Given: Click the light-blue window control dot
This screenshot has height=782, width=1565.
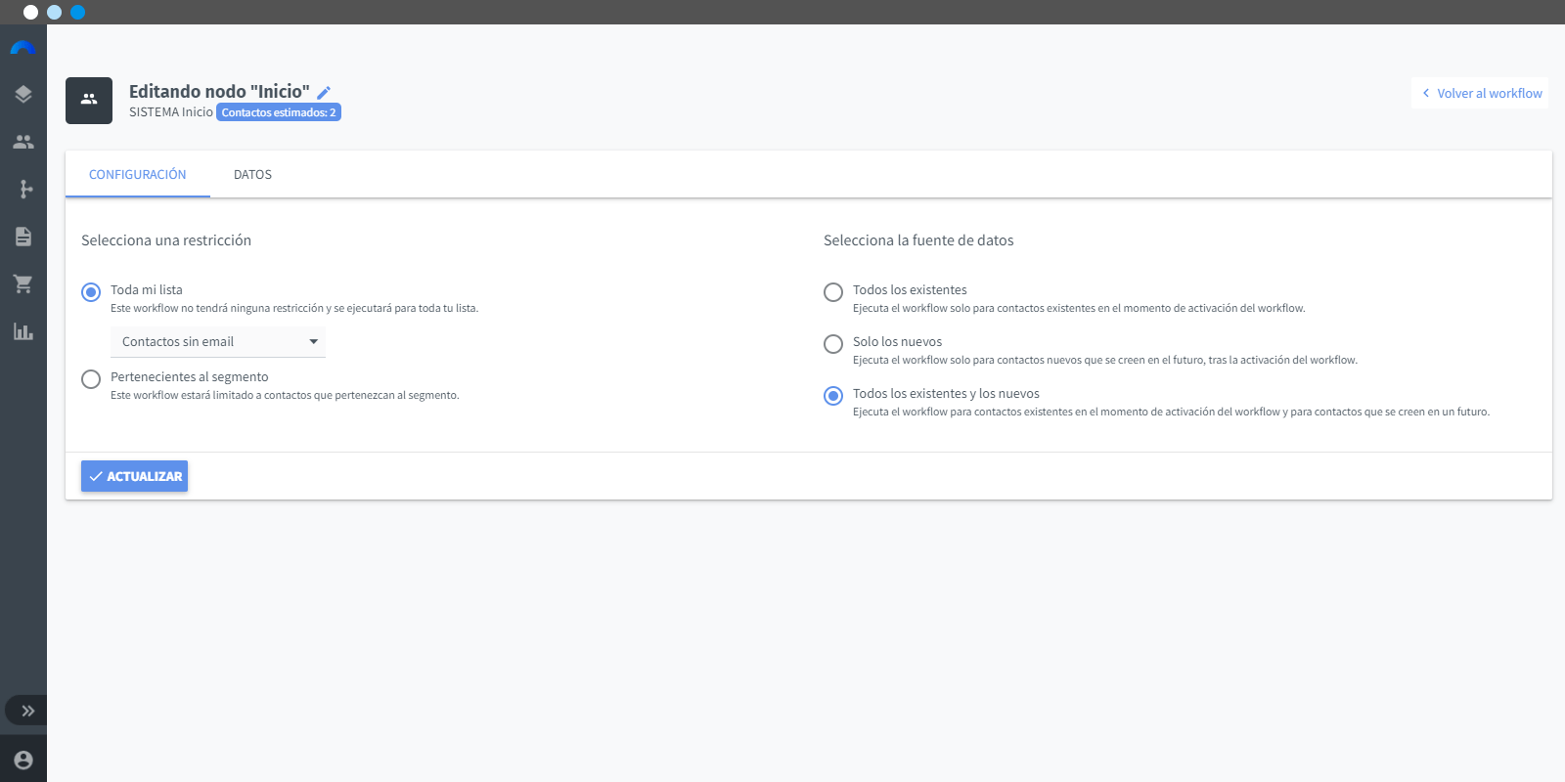Looking at the screenshot, I should click(x=54, y=12).
